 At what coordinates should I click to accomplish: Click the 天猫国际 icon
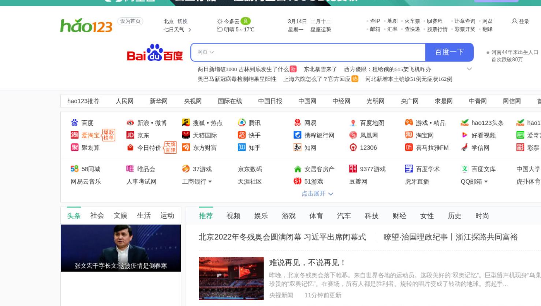point(186,135)
